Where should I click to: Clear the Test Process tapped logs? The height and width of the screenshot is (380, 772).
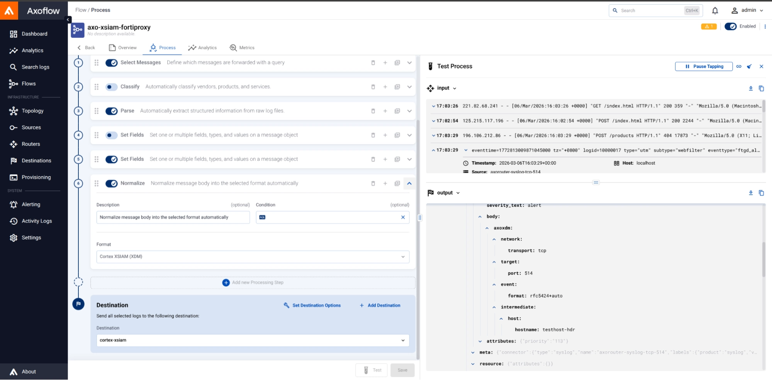point(749,66)
